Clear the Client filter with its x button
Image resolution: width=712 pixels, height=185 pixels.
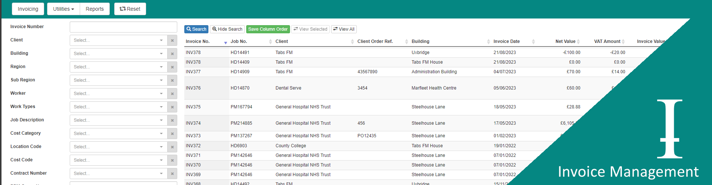tap(172, 40)
